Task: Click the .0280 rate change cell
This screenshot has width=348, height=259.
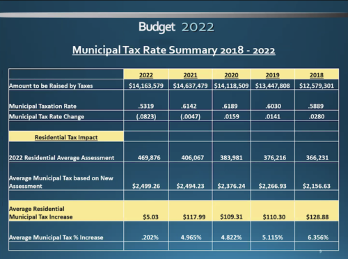Action: click(x=317, y=116)
